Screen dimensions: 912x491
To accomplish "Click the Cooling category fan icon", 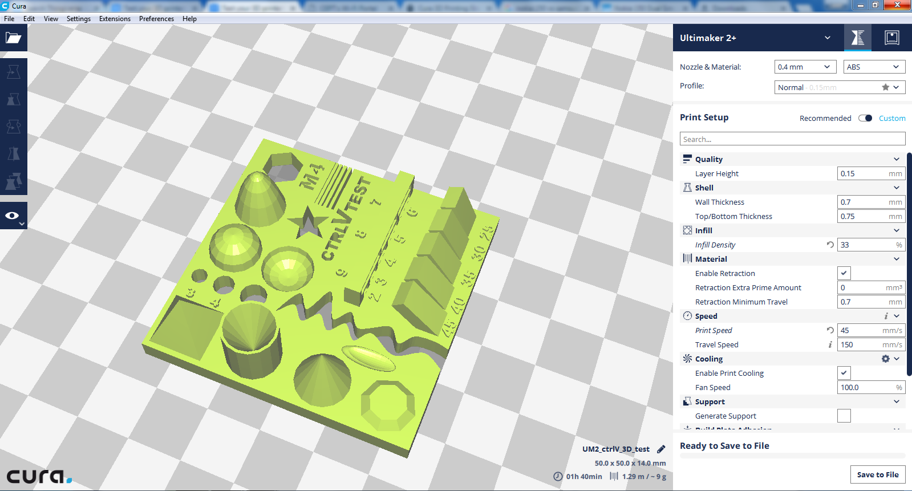I will [687, 359].
